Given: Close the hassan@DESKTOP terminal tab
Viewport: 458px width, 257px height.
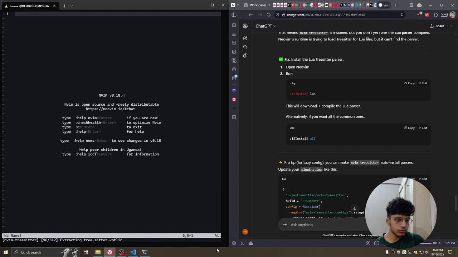Looking at the screenshot, I should [x=54, y=6].
